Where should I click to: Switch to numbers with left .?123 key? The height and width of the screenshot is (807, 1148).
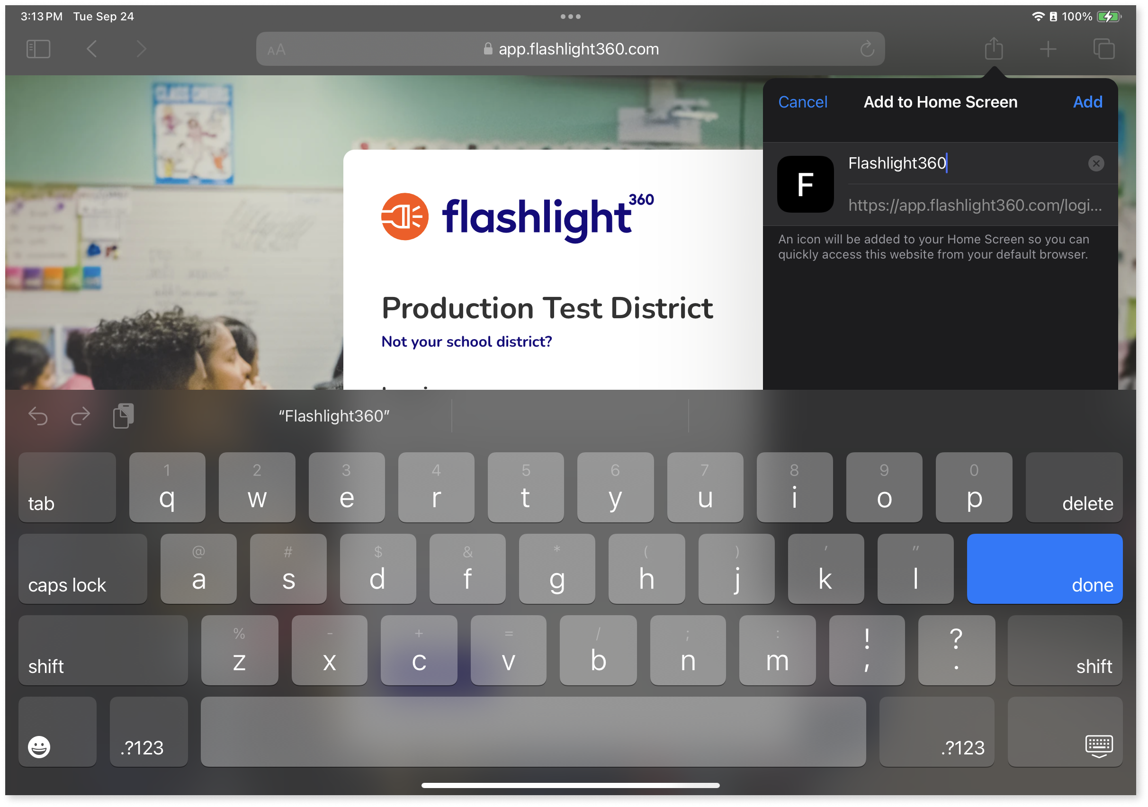pos(149,732)
